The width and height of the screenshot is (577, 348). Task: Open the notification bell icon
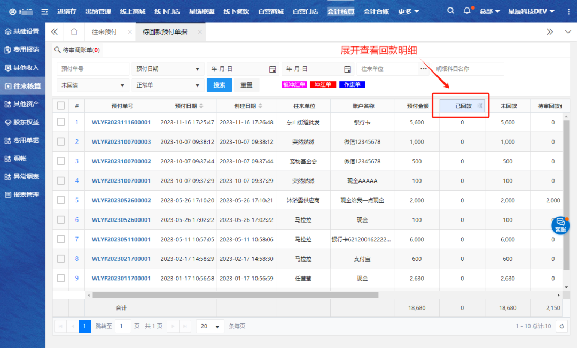[x=467, y=11]
